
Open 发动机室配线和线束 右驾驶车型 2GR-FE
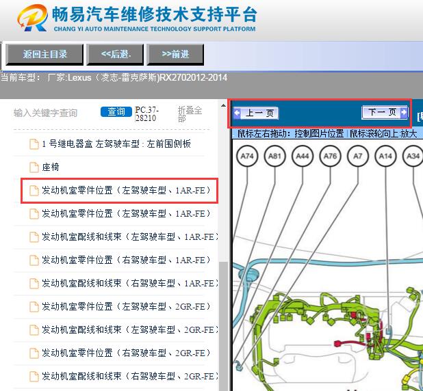[129, 376]
